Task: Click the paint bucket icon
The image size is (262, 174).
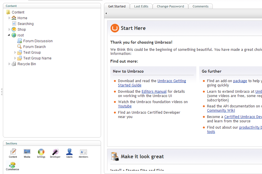Action: pos(115,156)
